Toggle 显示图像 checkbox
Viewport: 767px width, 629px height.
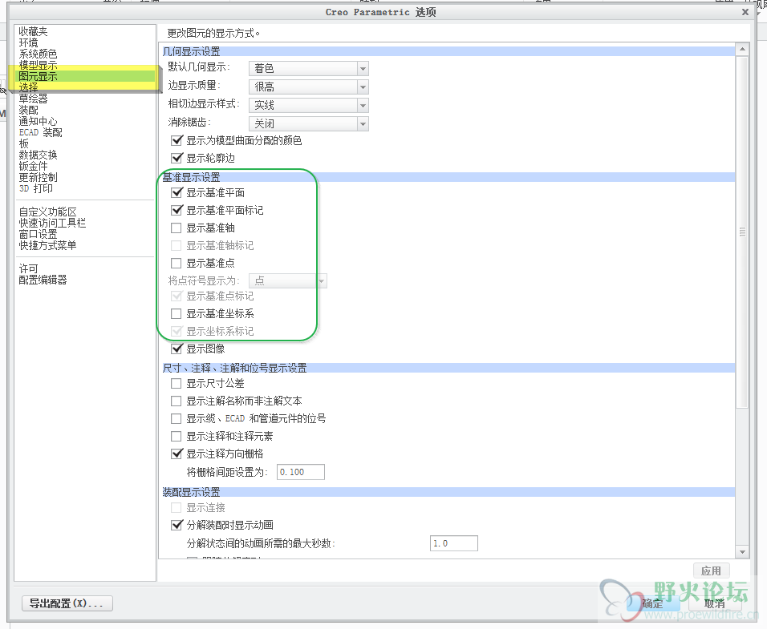click(x=177, y=349)
